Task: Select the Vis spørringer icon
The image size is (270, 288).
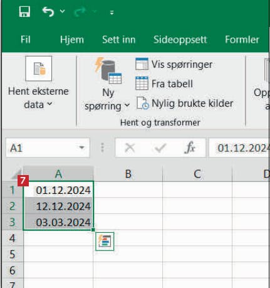Action: point(142,64)
